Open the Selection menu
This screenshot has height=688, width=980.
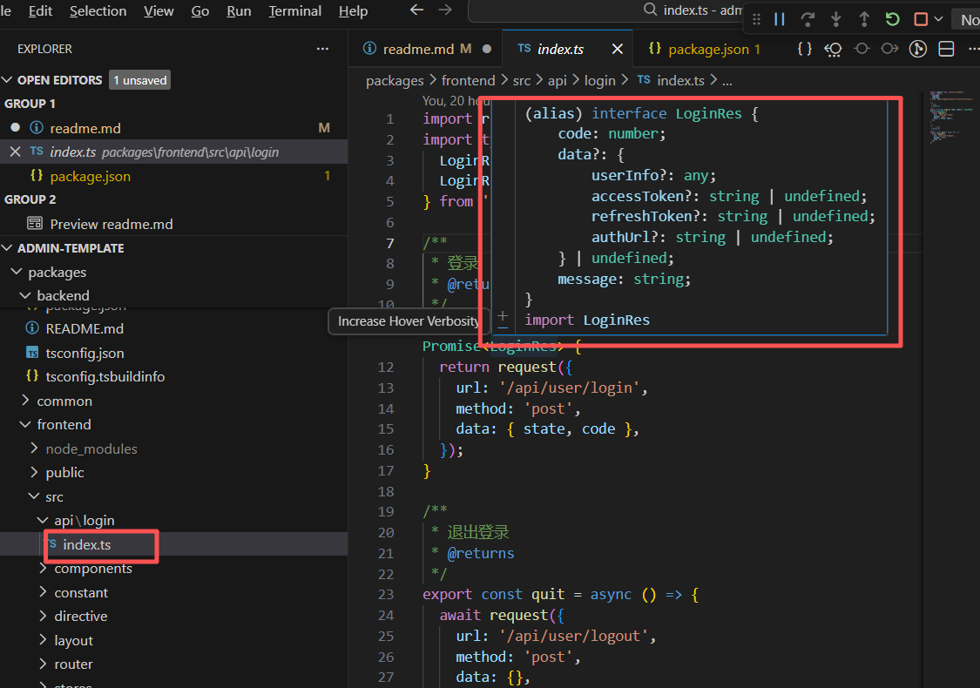pos(98,11)
